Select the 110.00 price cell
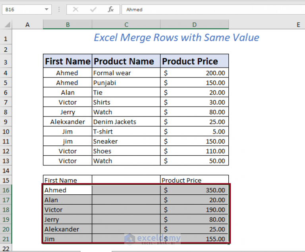Screen dimensions: 305x252 point(195,151)
